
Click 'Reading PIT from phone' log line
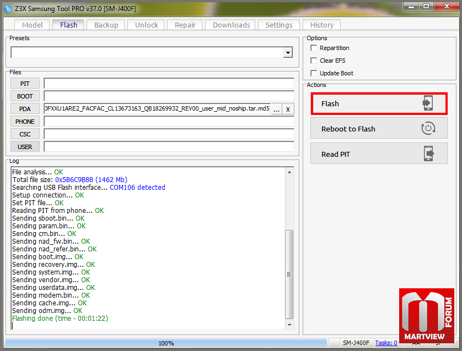[x=58, y=211]
